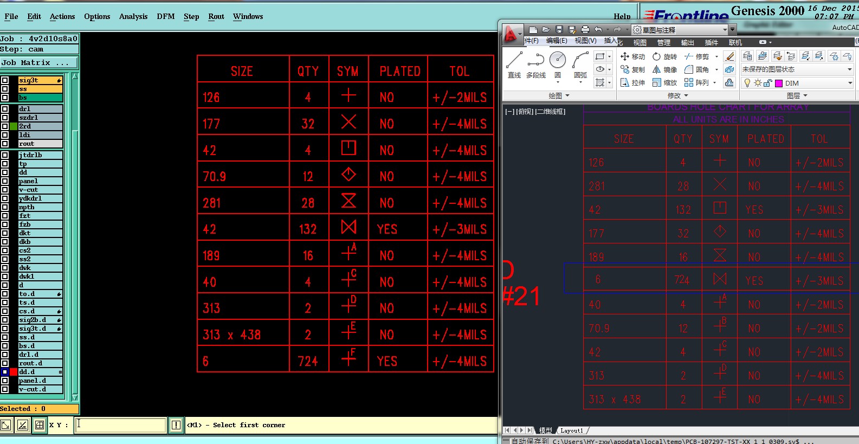Screen dimensions: 859x444
Task: Open rectangle tool flyout arrow
Action: point(609,56)
